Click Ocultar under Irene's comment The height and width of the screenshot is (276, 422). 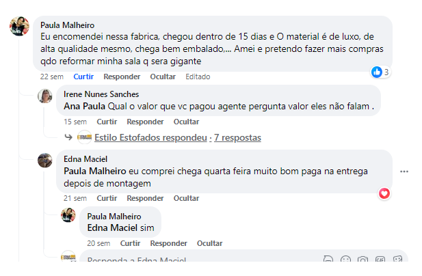pos(186,122)
